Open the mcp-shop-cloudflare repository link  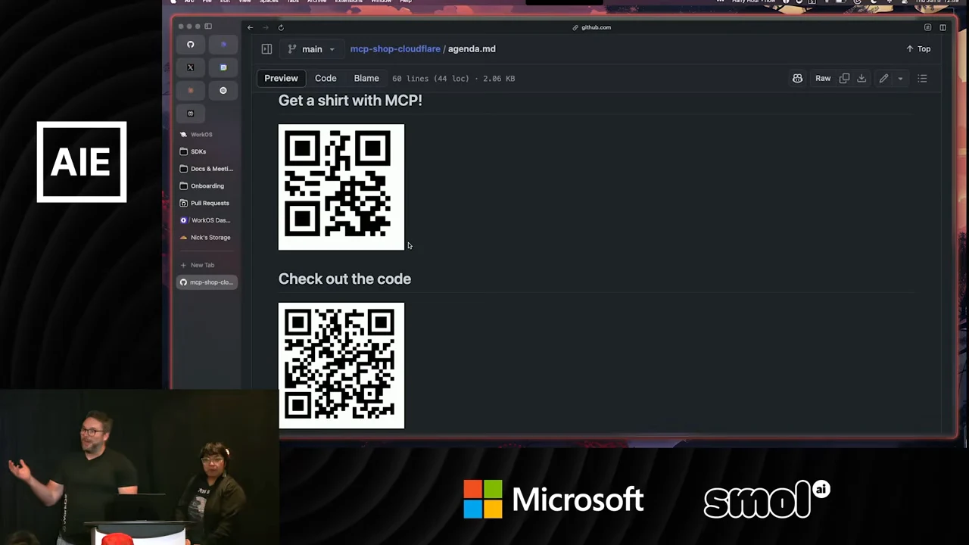pos(395,48)
